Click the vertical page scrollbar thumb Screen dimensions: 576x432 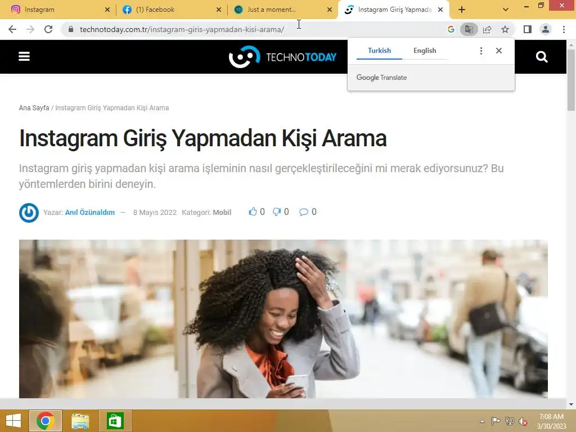point(571,80)
